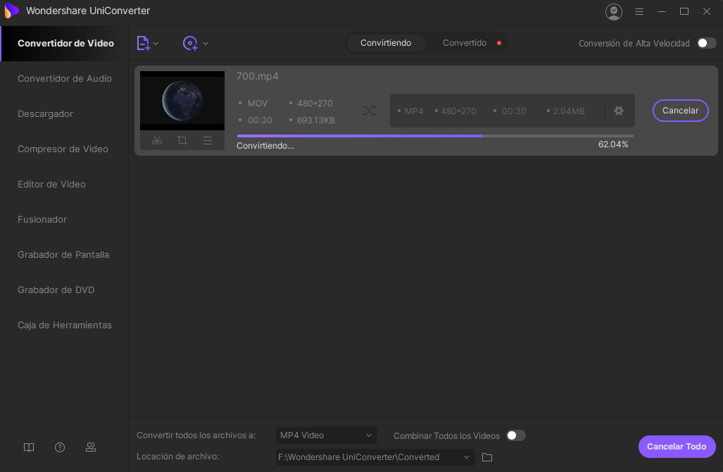Open the effects adjustment sliders icon

[x=208, y=140]
